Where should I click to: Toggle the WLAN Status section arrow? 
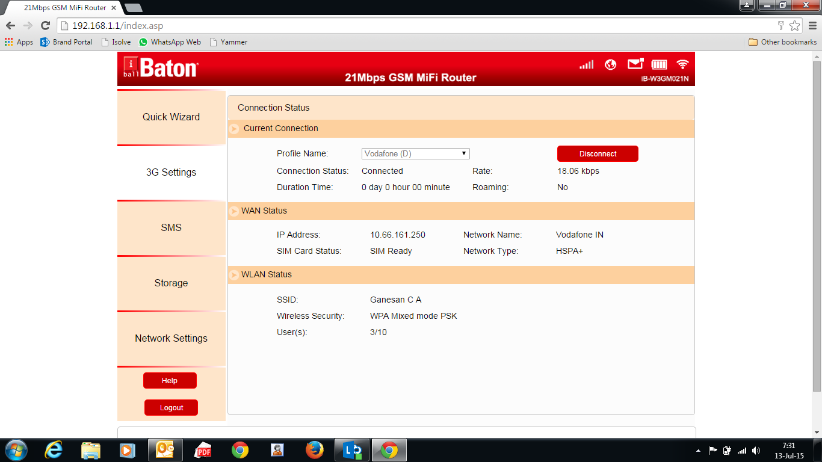[x=234, y=275]
